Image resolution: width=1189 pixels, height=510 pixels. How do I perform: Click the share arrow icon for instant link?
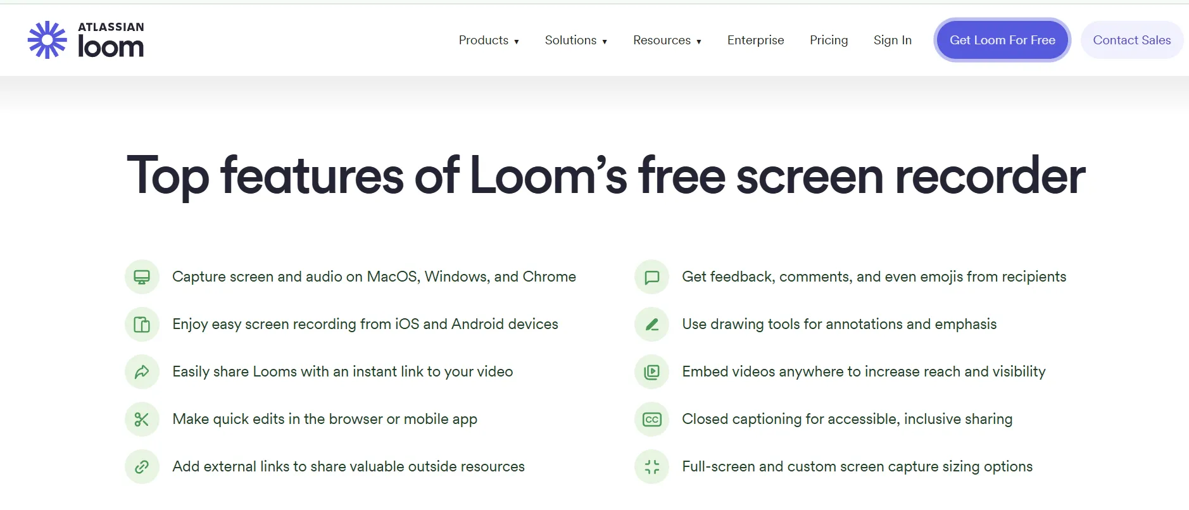point(142,372)
